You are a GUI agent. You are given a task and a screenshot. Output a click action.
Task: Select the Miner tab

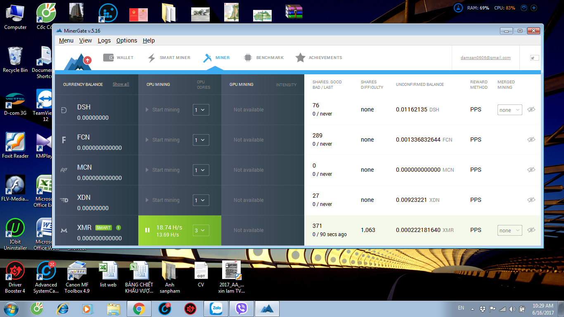[216, 58]
